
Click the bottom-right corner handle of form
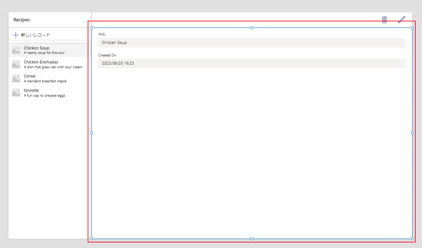pyautogui.click(x=412, y=238)
